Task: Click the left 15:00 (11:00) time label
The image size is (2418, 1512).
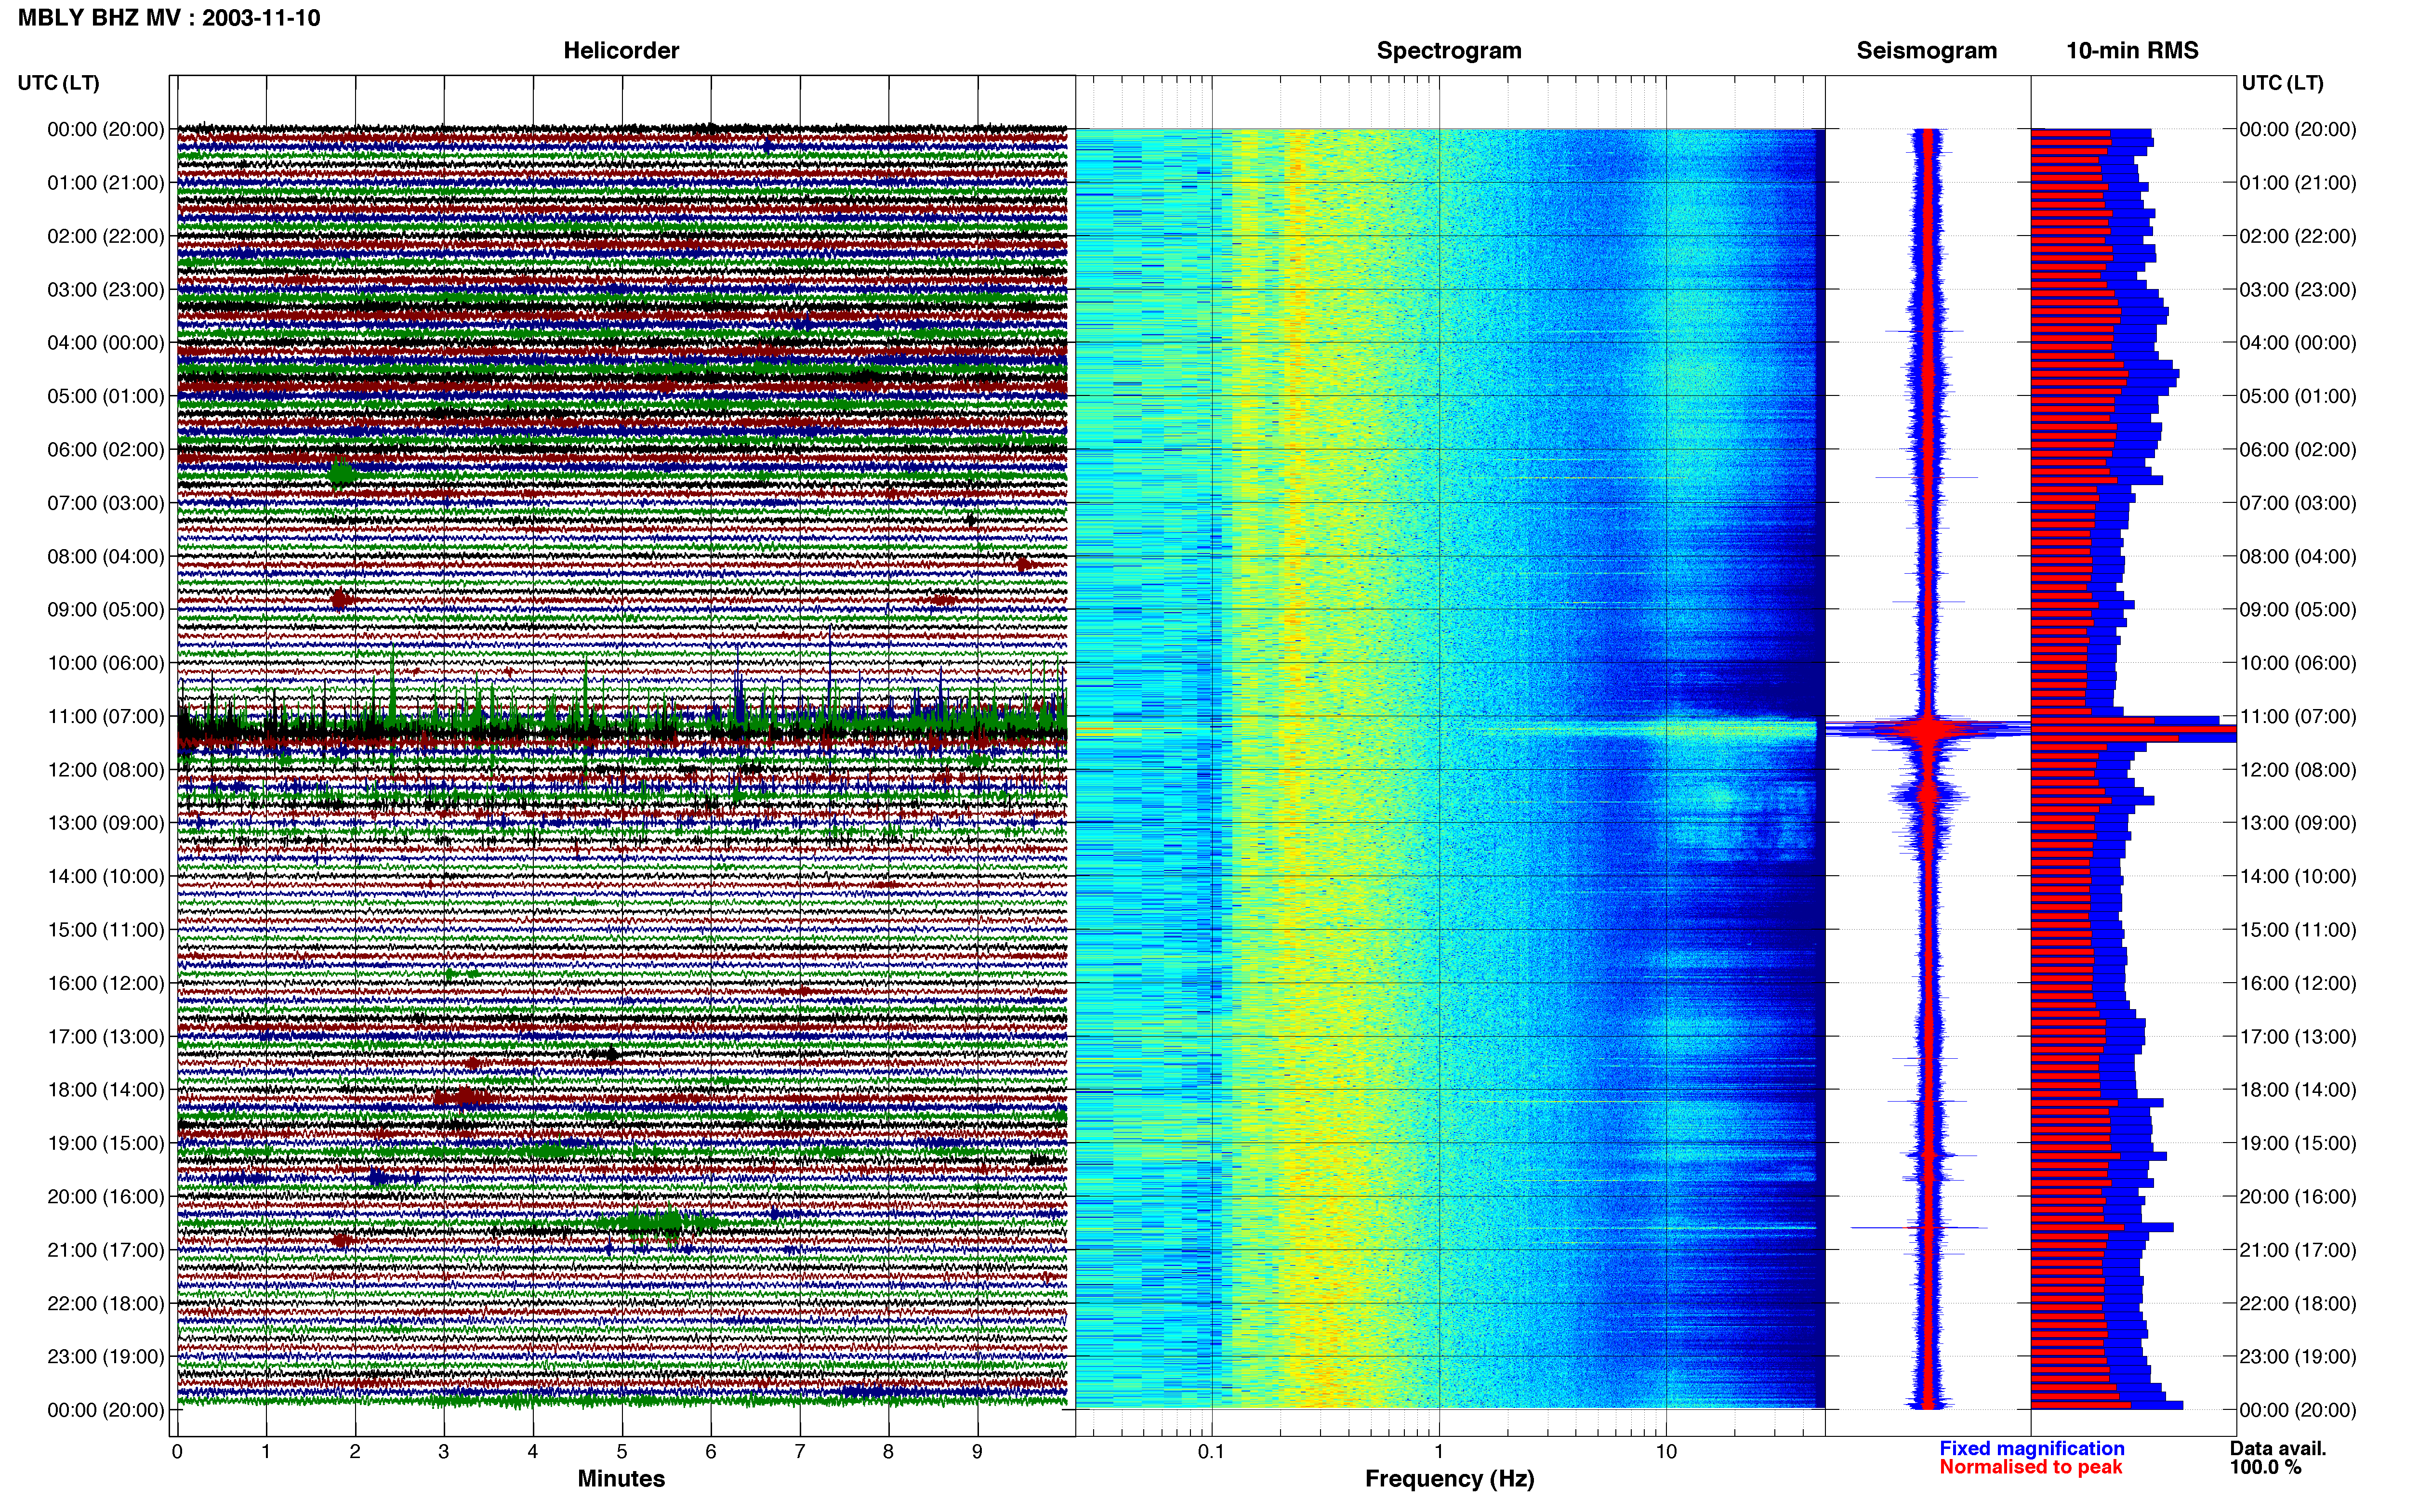Action: pyautogui.click(x=106, y=930)
